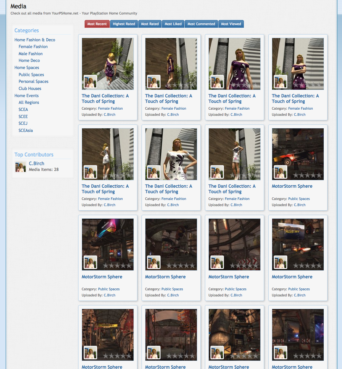Click C.Birch uploader link on Pacific Rift billboard card
This screenshot has height=369, width=342.
click(x=300, y=295)
